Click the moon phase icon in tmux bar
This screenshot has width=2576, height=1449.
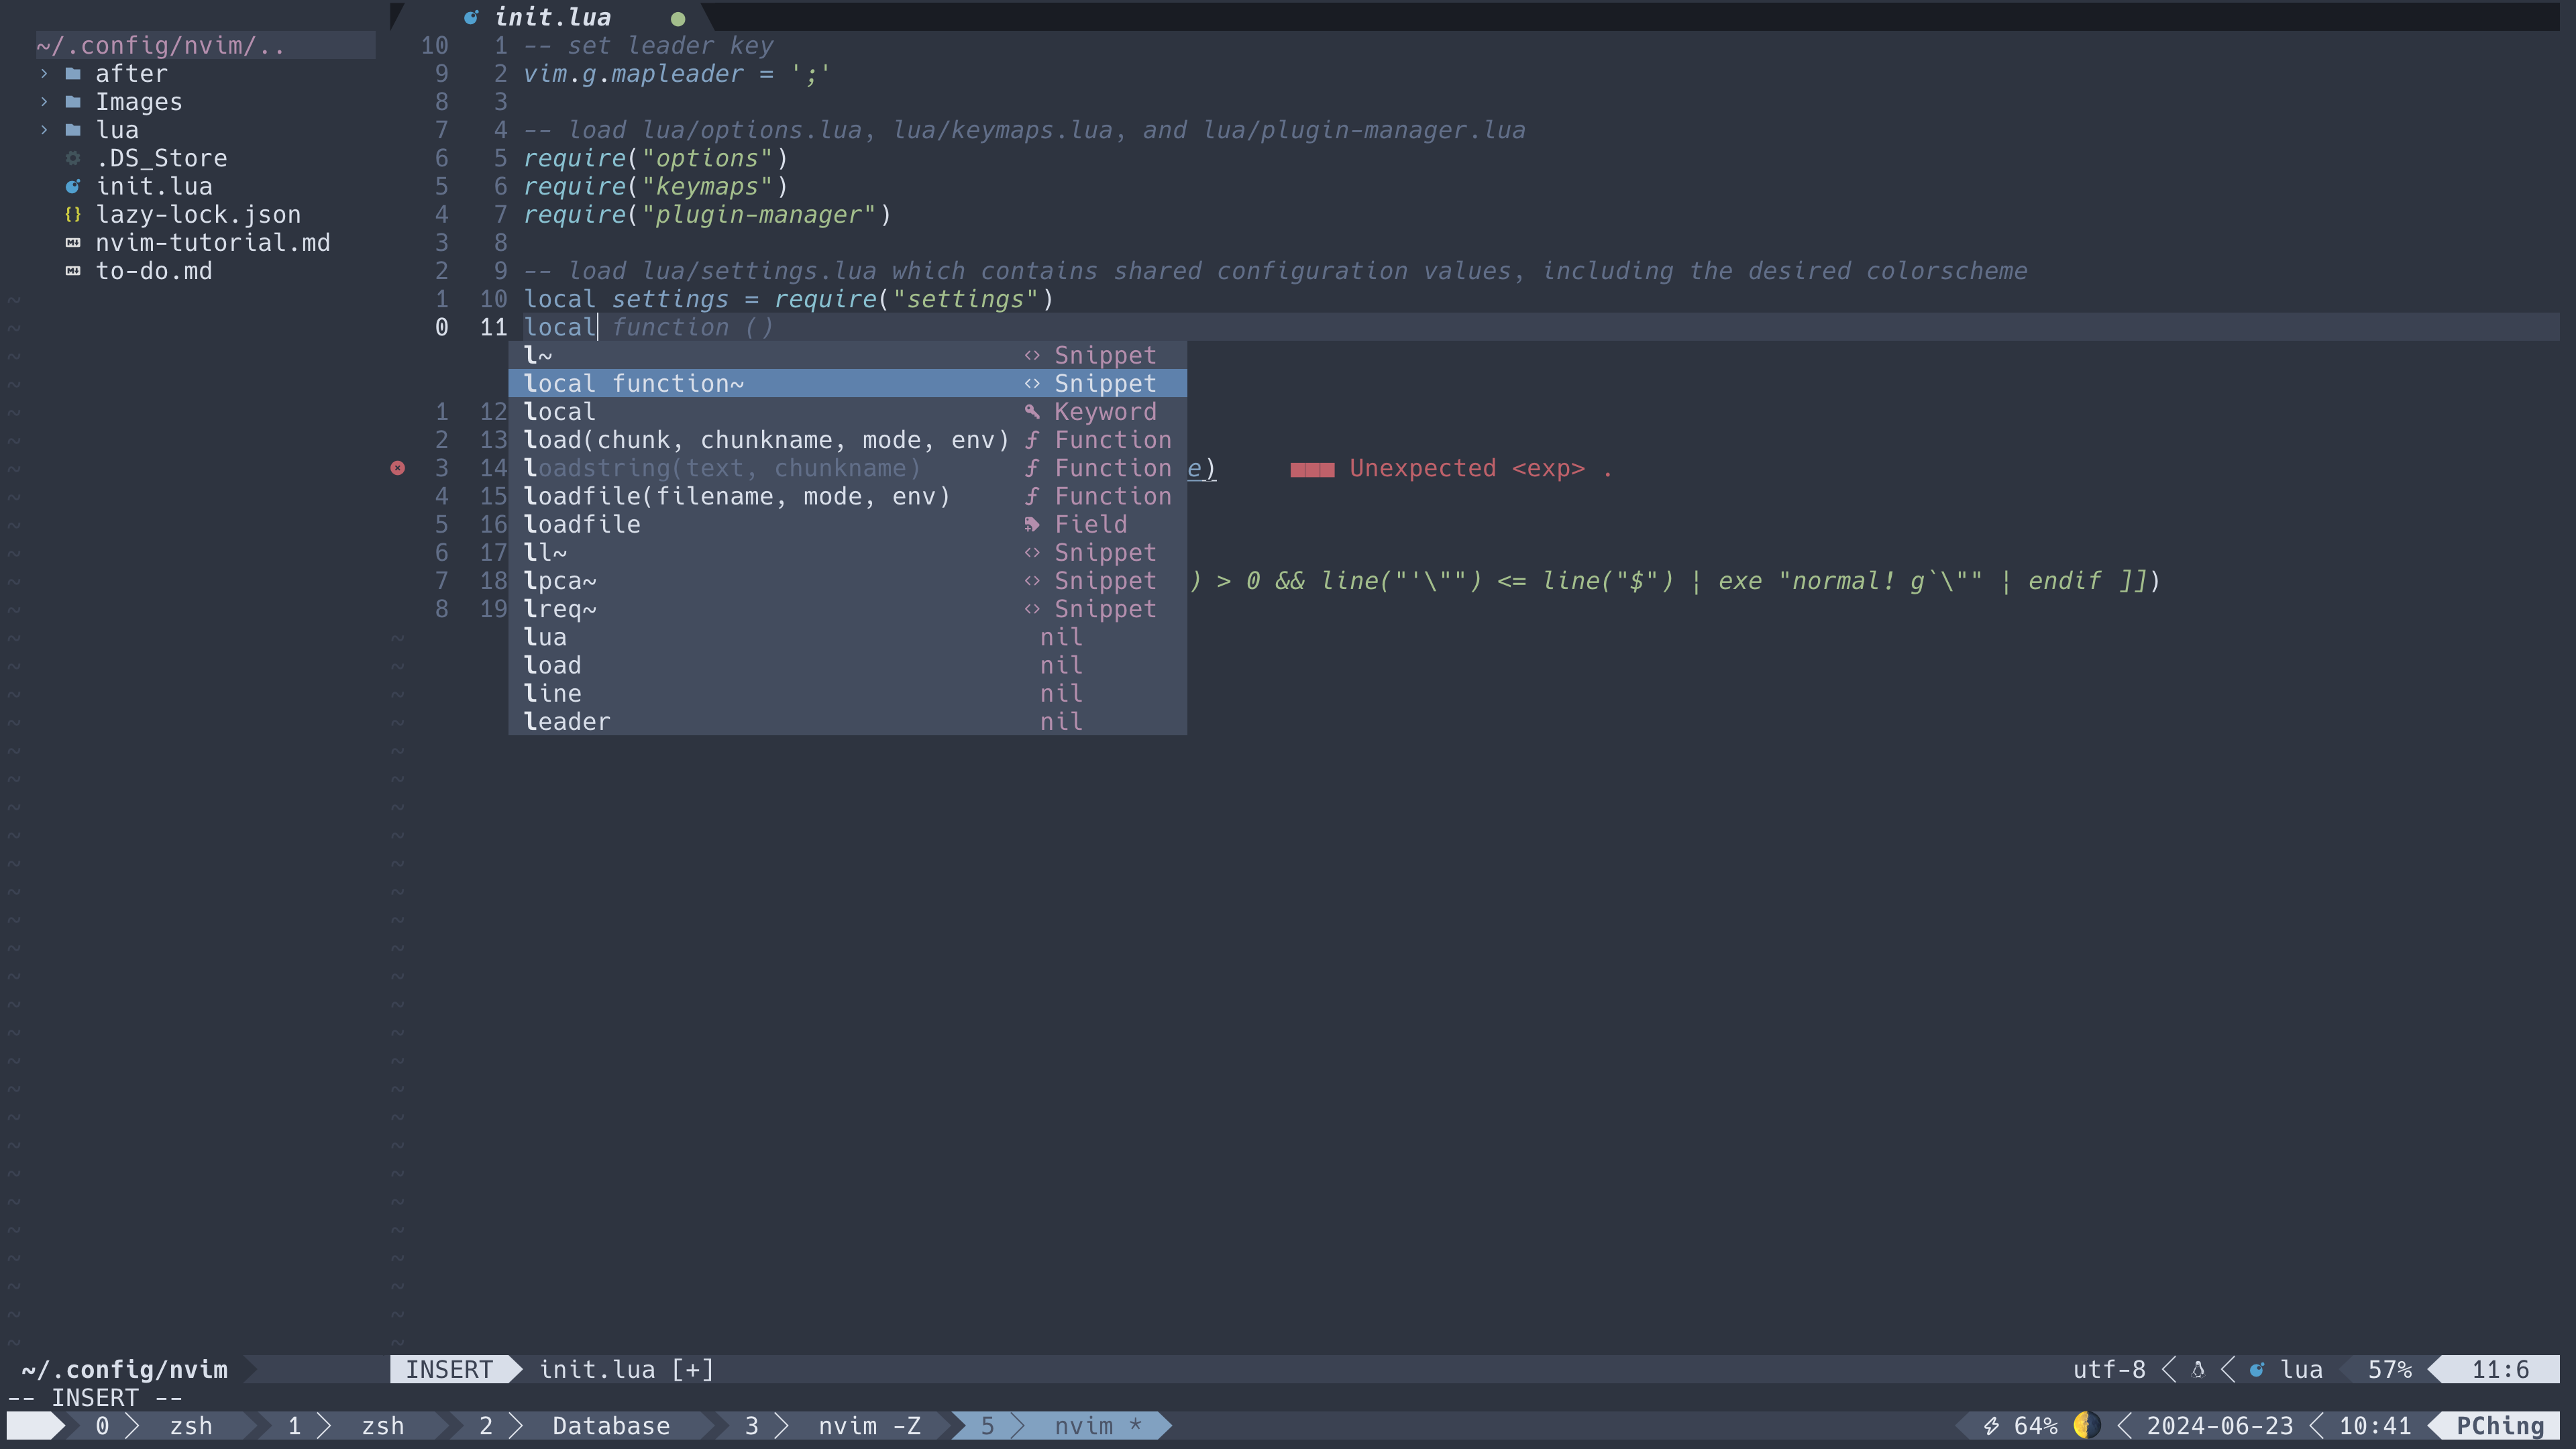[2086, 1425]
